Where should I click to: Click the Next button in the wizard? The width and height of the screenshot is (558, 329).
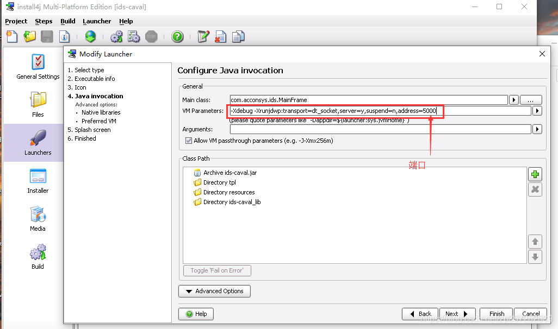pyautogui.click(x=457, y=314)
